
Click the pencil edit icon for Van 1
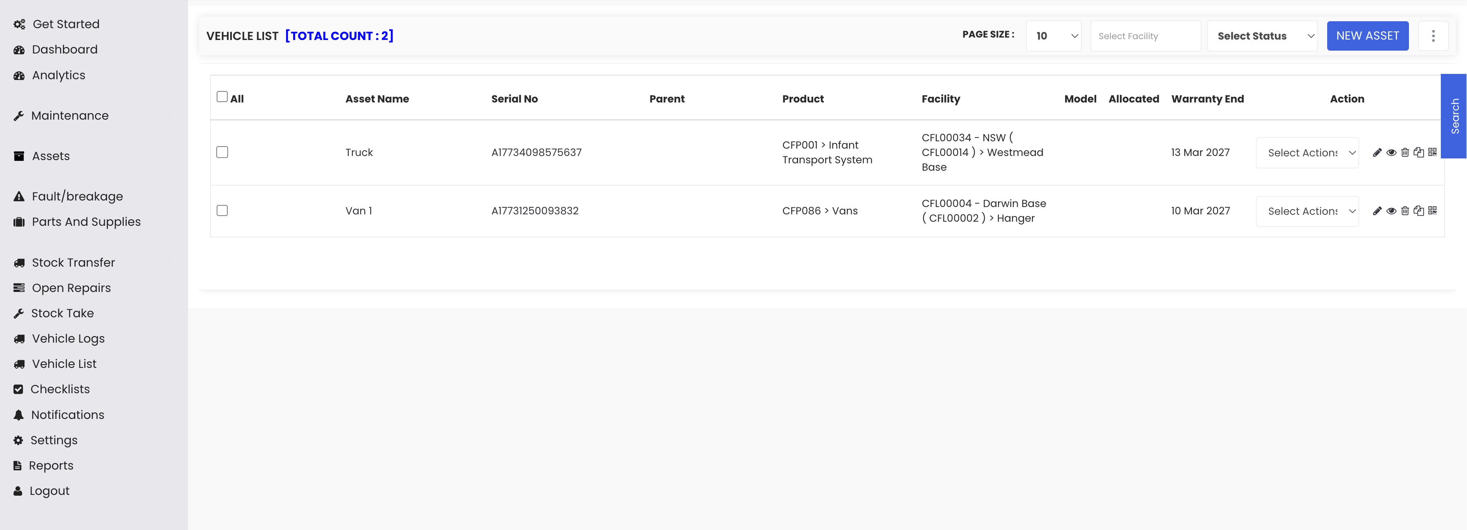[x=1377, y=211]
